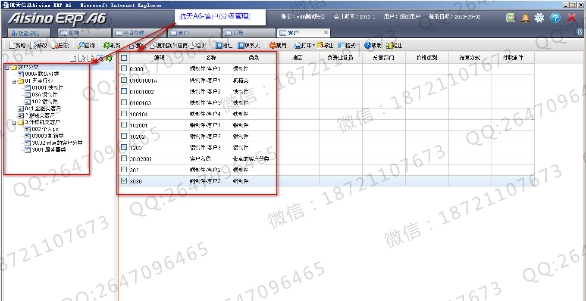Collapse the 01 五金行业 tree node
The width and height of the screenshot is (586, 301).
pyautogui.click(x=14, y=81)
